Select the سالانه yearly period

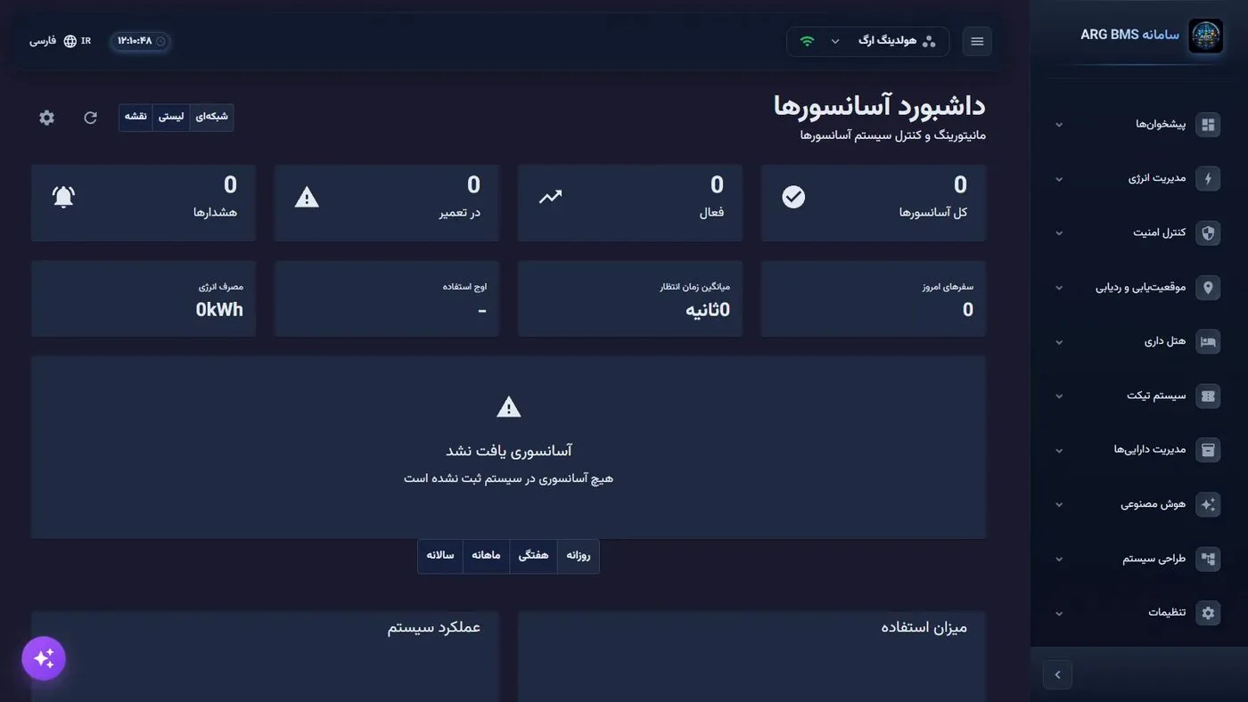[440, 555]
